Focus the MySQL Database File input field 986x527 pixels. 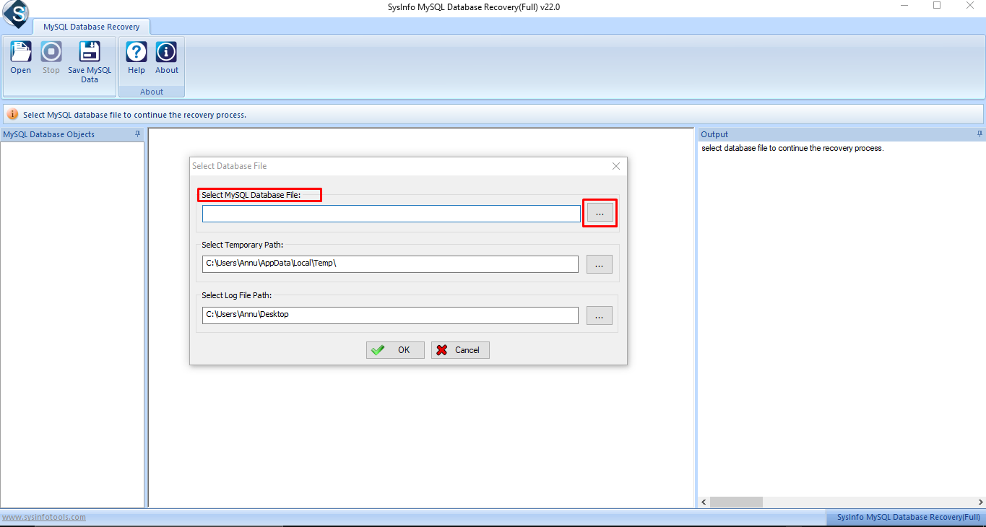(392, 214)
